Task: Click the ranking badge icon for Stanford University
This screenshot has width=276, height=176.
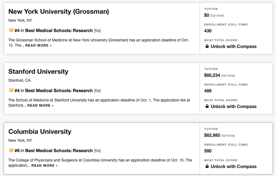Action: [11, 90]
